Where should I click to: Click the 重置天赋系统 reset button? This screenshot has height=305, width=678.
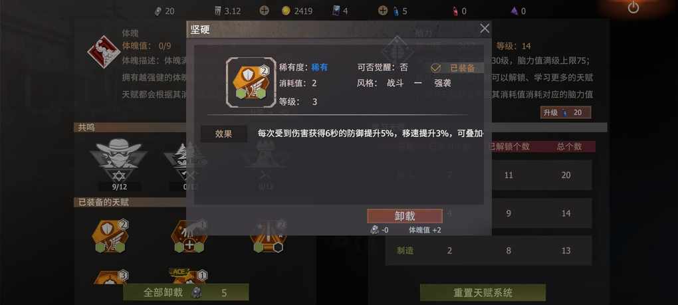(x=483, y=292)
